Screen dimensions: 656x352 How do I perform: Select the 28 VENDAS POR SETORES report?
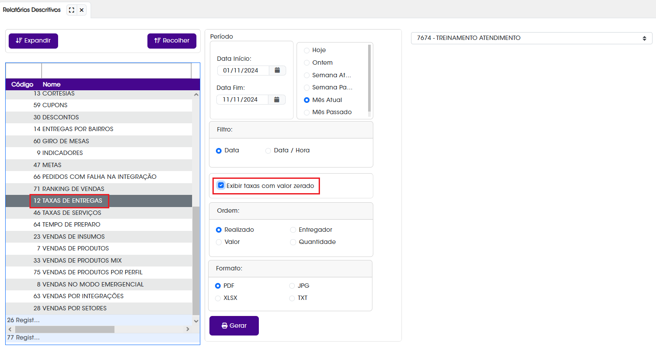click(x=99, y=309)
